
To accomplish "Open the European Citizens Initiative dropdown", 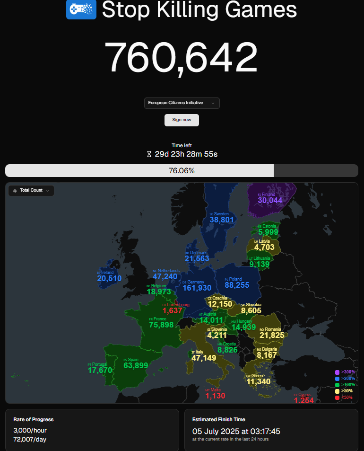I will point(182,103).
